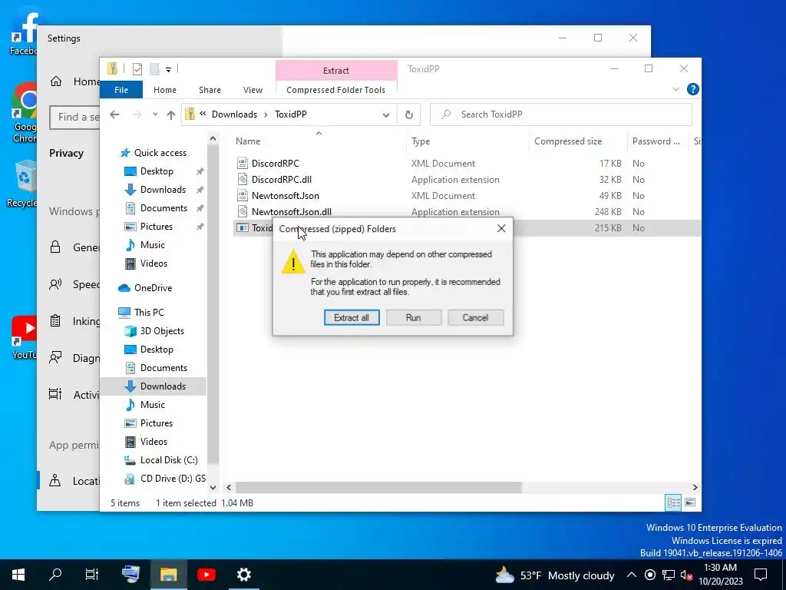Select the DiscordRPC.dll file
Viewport: 786px width, 590px height.
pos(281,179)
